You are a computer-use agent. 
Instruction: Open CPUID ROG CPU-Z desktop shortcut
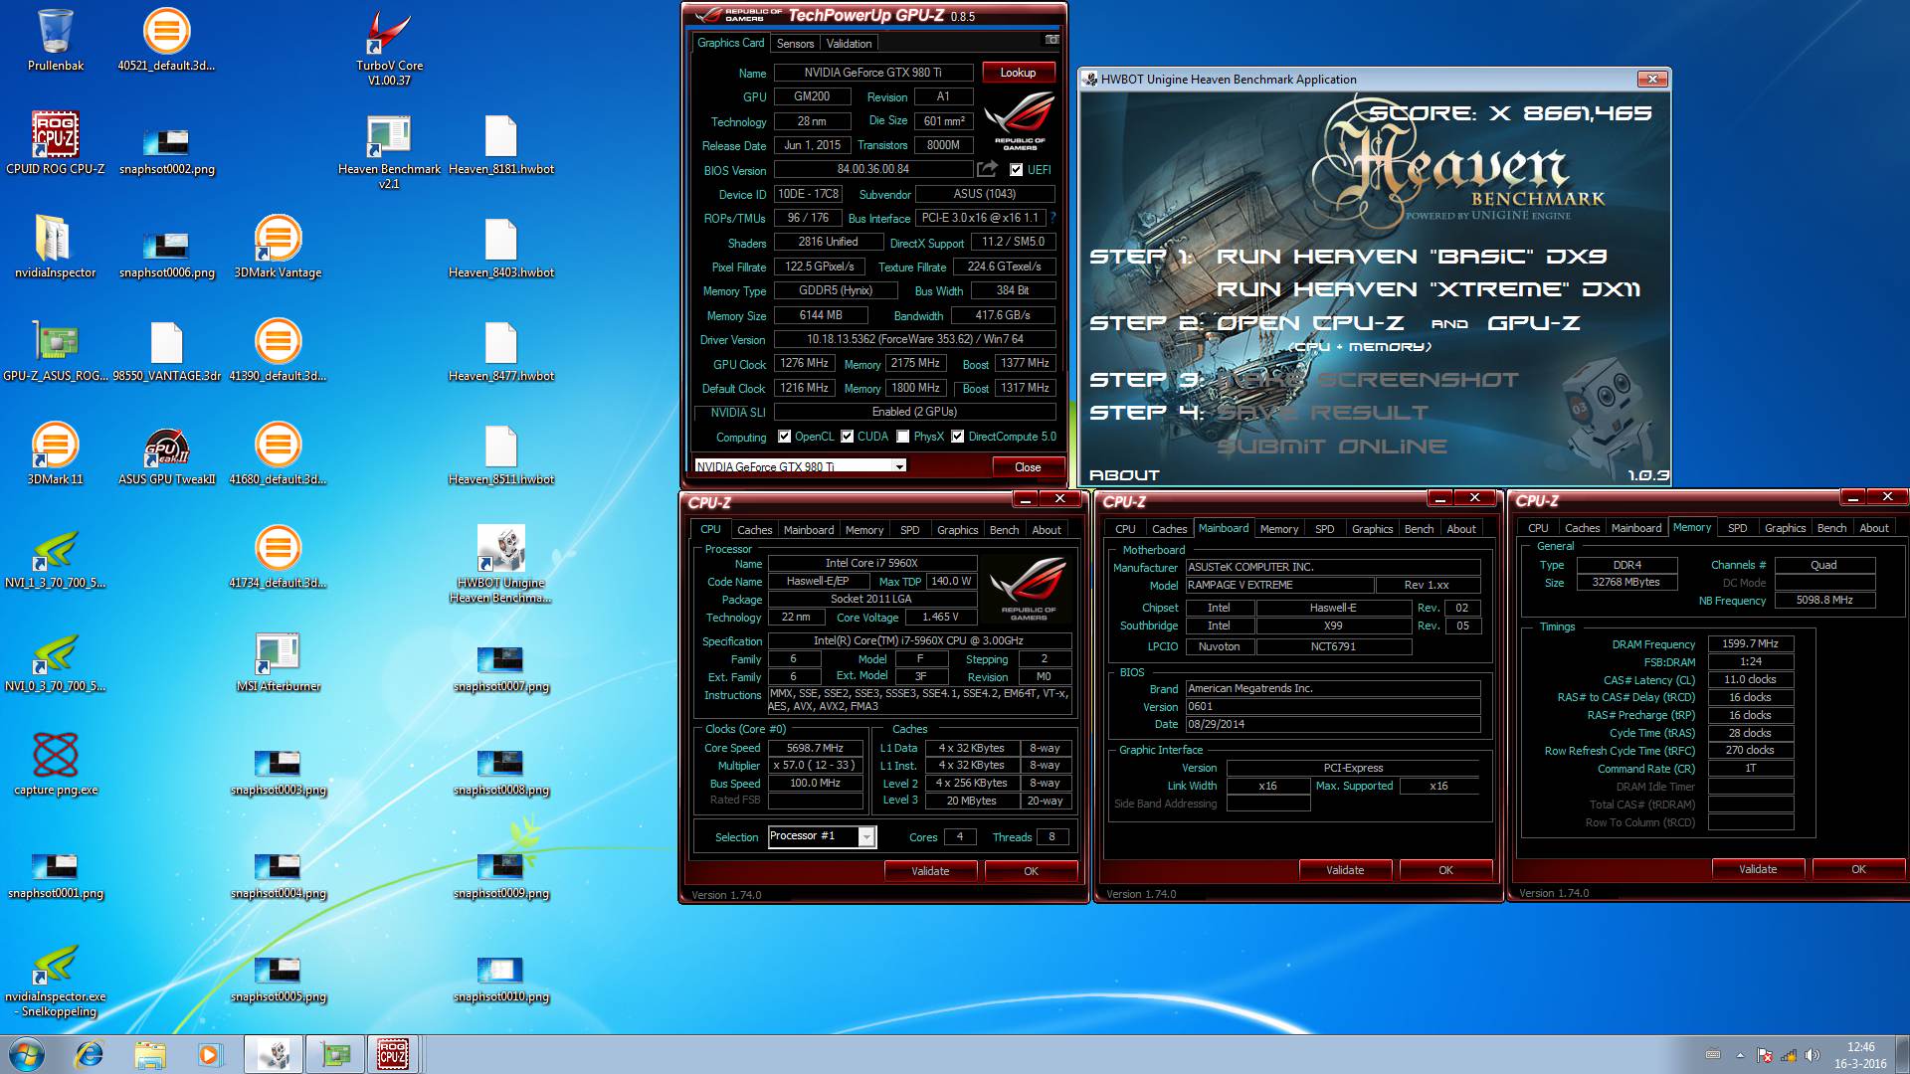tap(55, 142)
